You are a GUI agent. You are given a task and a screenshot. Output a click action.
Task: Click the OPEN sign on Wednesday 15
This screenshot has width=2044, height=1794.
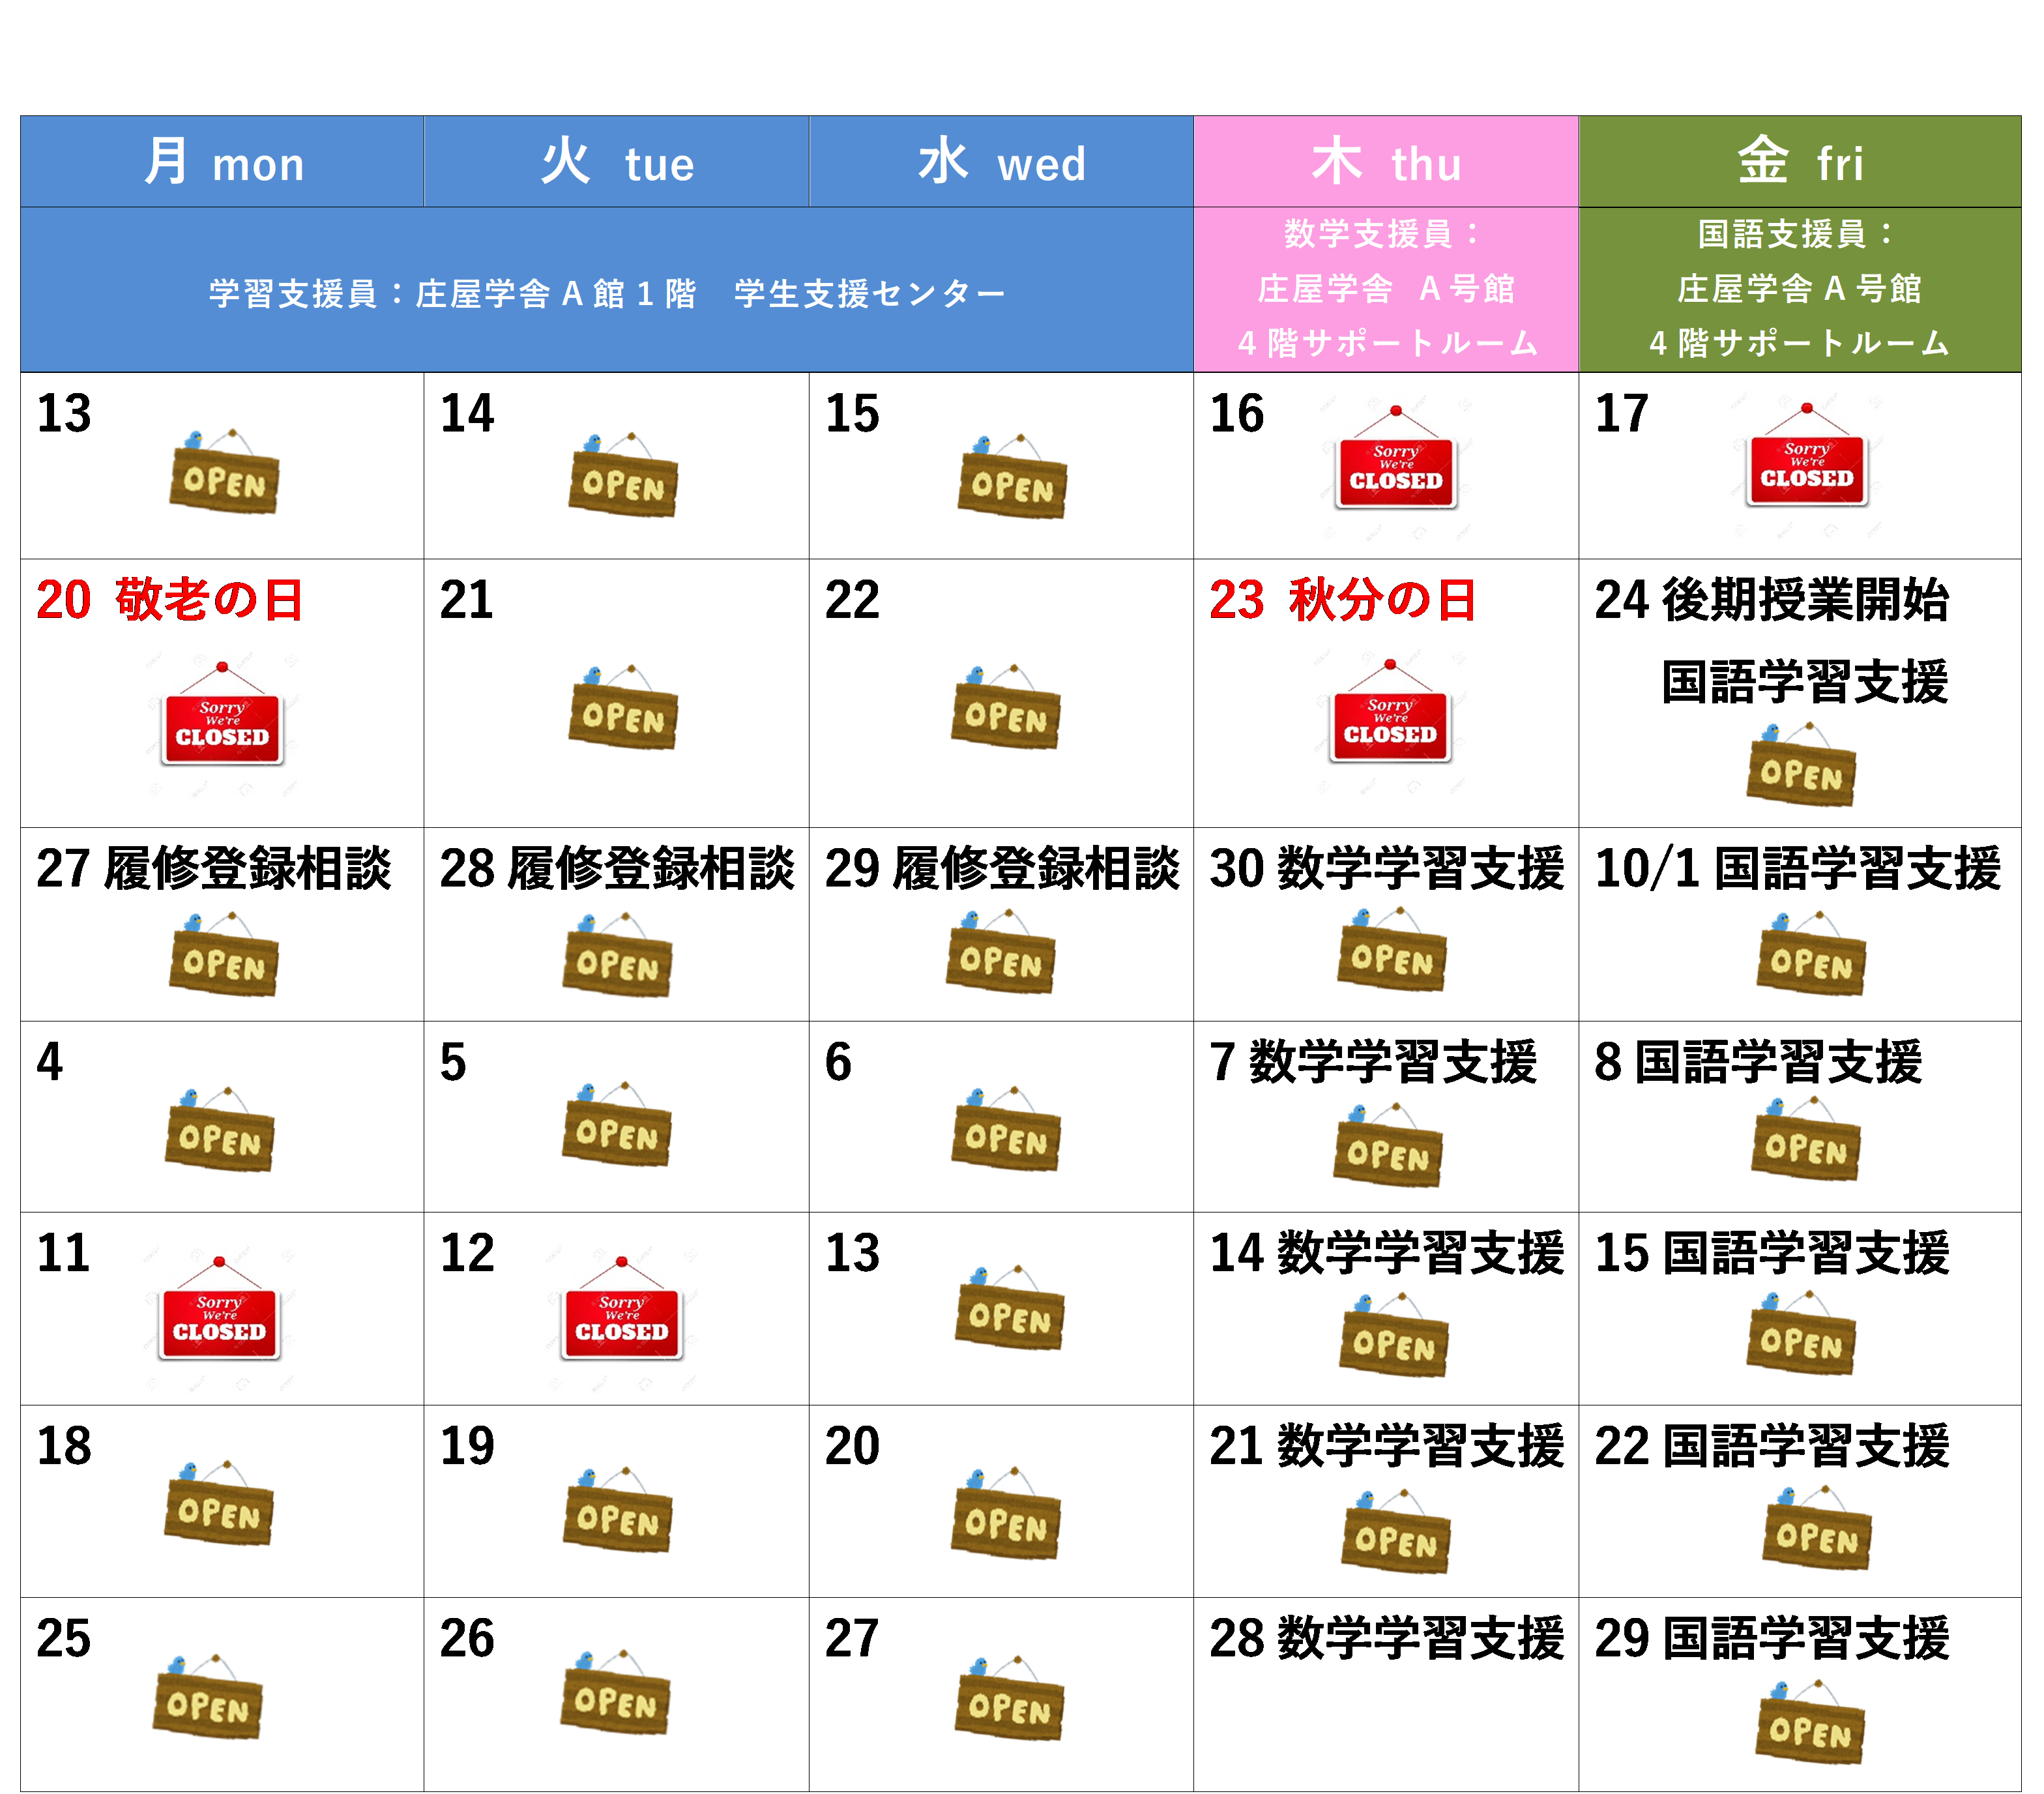1012,476
